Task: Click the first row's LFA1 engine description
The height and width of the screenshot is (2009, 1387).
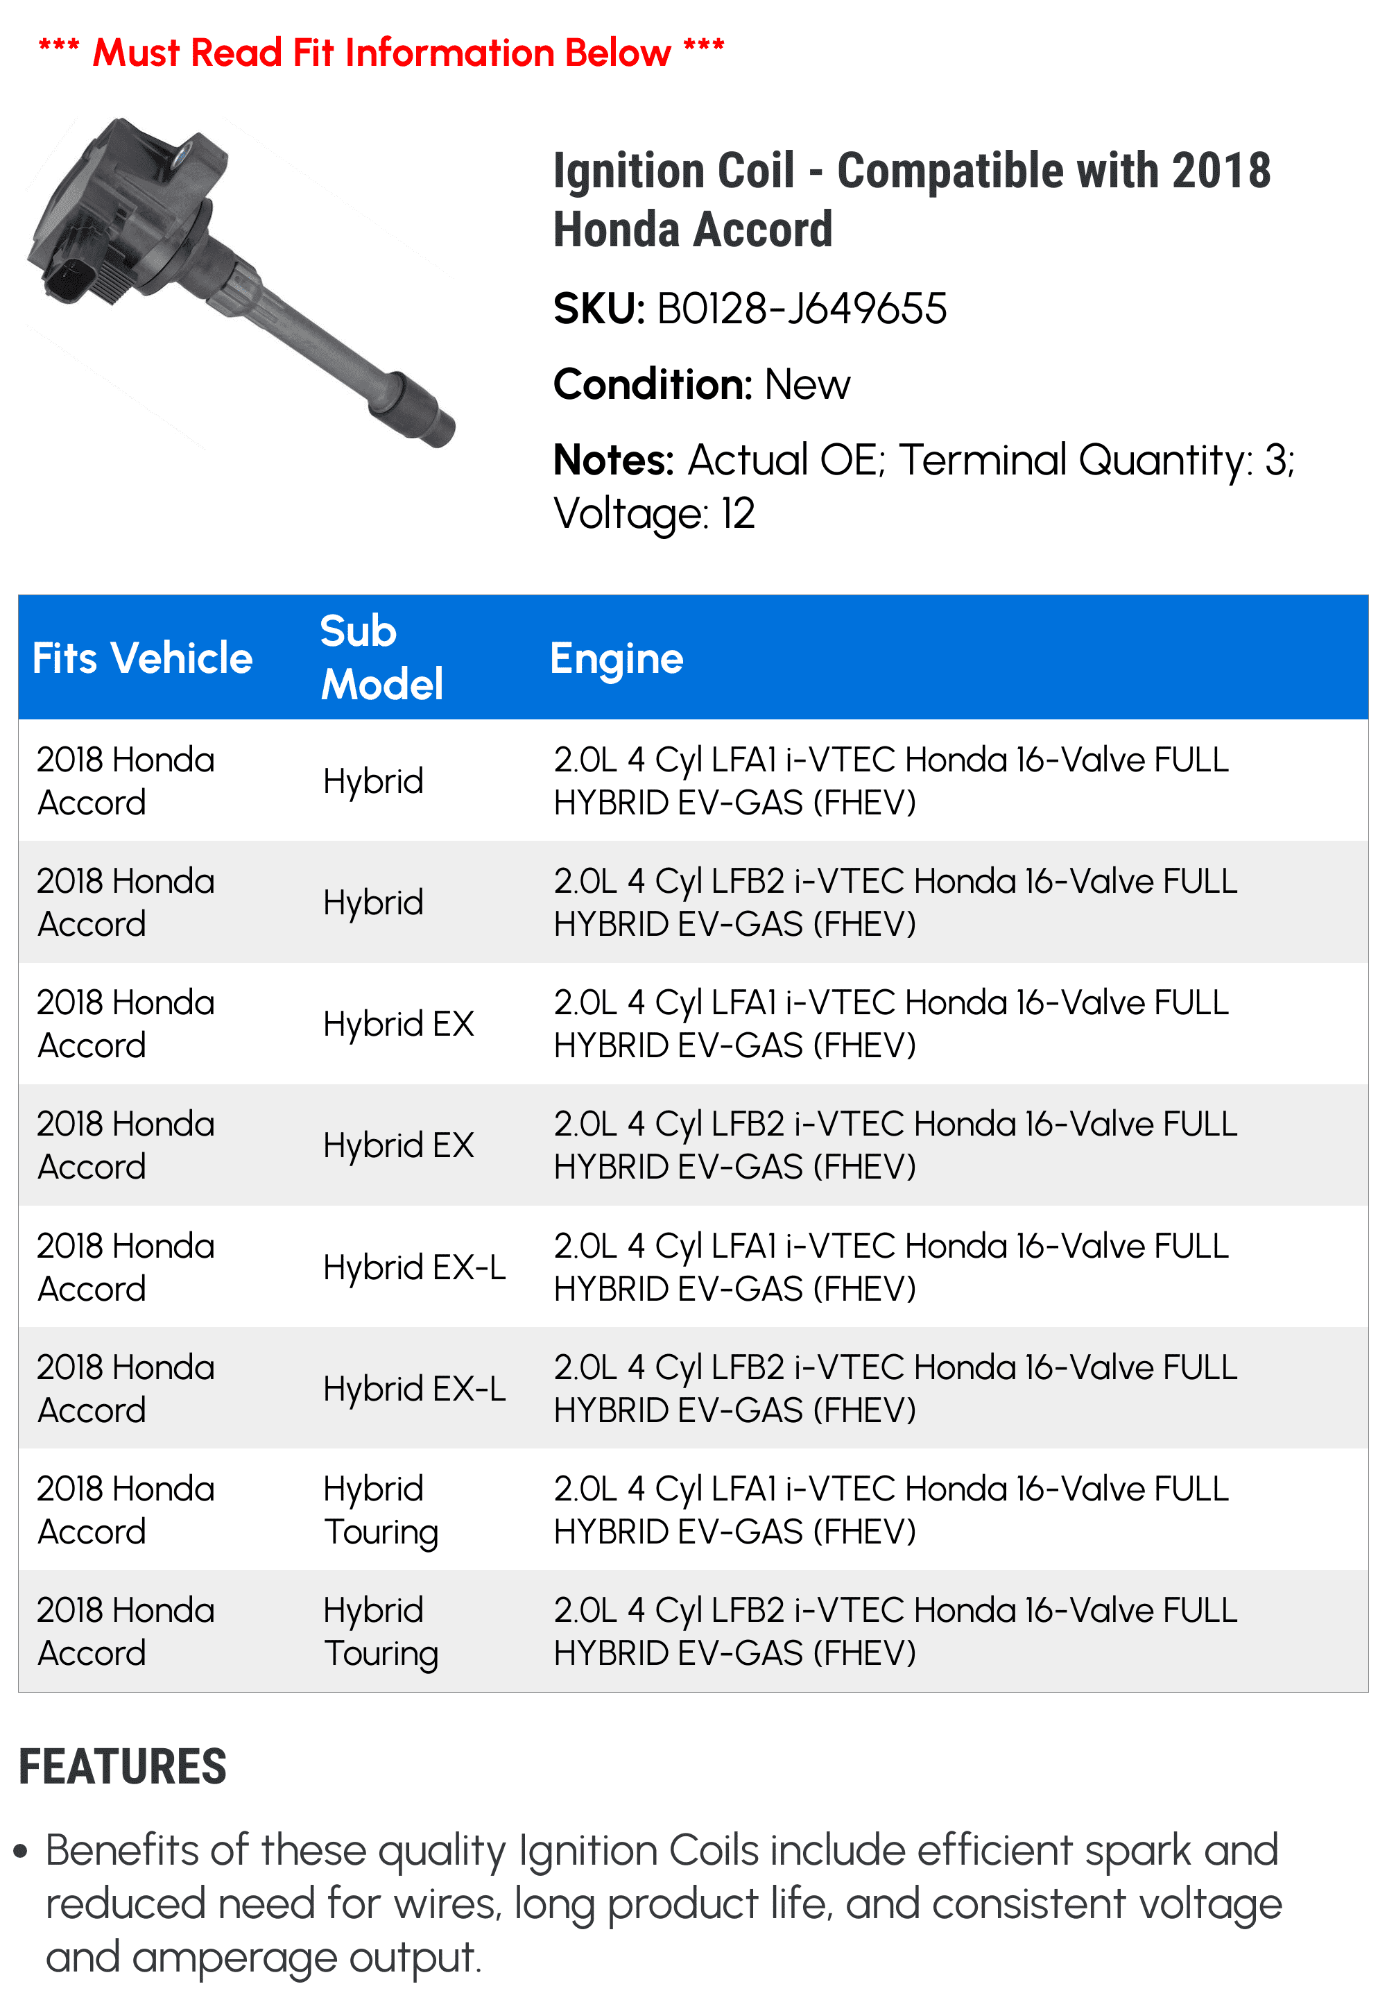Action: coord(890,780)
